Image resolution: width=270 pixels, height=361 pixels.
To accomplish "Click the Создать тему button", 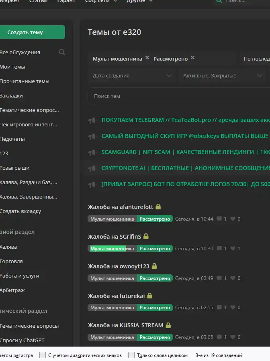I will click(33, 32).
